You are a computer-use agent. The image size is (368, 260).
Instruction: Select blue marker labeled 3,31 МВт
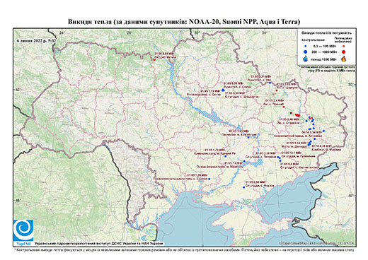[270, 83]
